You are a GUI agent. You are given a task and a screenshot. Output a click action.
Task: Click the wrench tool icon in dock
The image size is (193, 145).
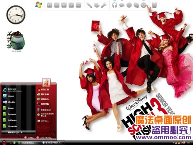[104, 5]
